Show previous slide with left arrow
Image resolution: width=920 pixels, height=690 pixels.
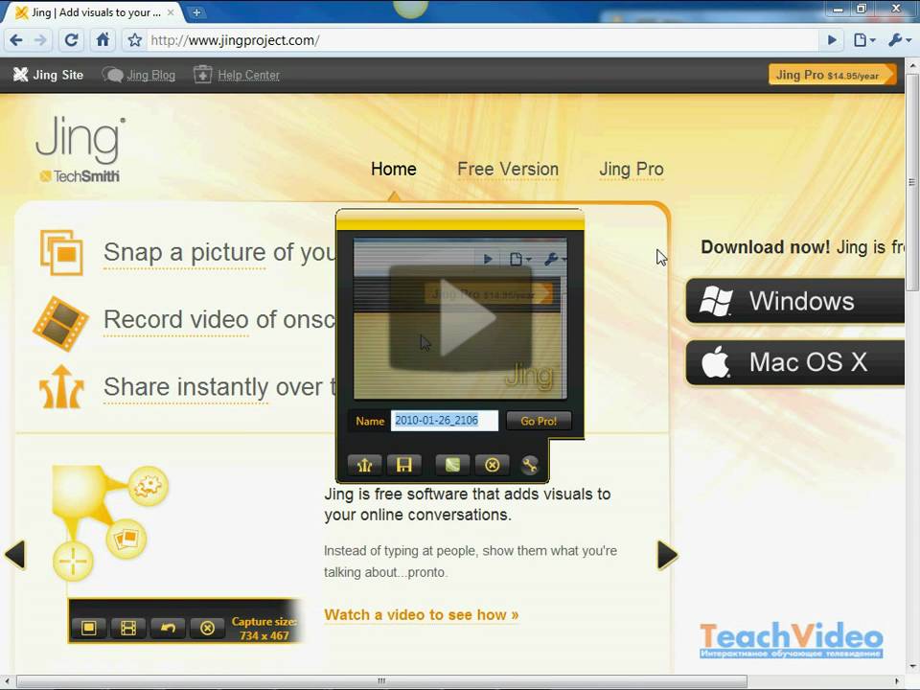[15, 555]
